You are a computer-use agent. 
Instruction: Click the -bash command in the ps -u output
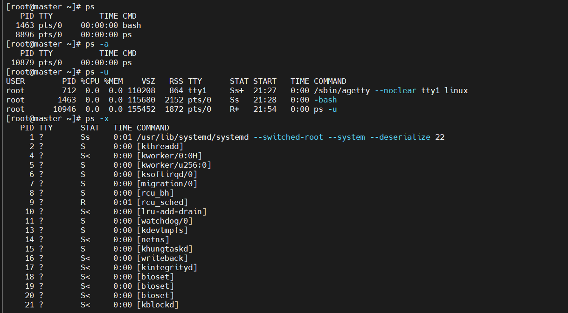(x=326, y=100)
